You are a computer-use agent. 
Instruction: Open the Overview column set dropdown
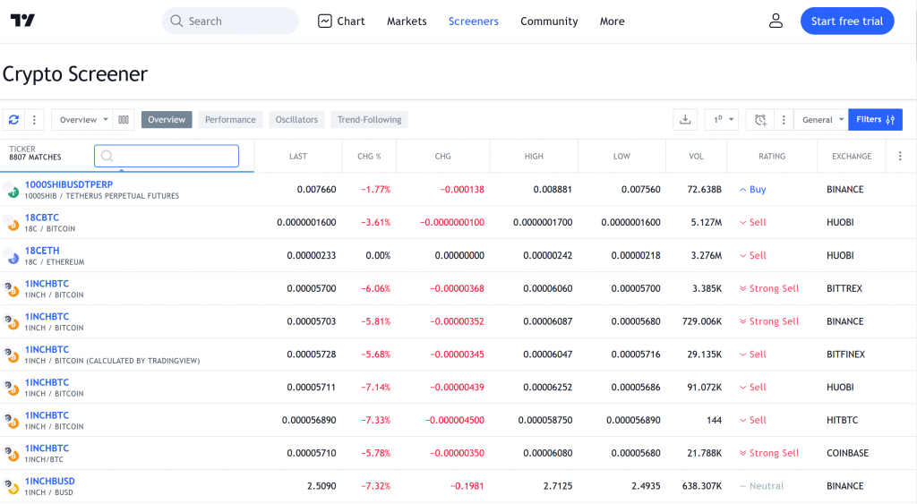point(81,119)
